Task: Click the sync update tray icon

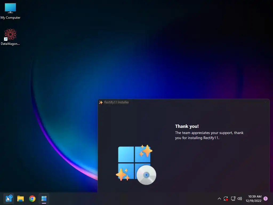Action: tap(226, 199)
